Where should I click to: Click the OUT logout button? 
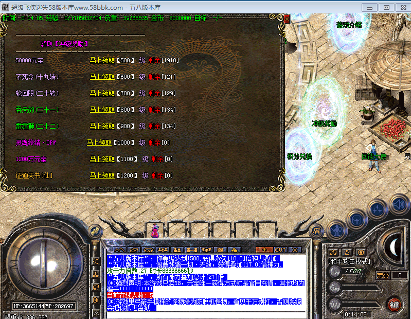280,250
